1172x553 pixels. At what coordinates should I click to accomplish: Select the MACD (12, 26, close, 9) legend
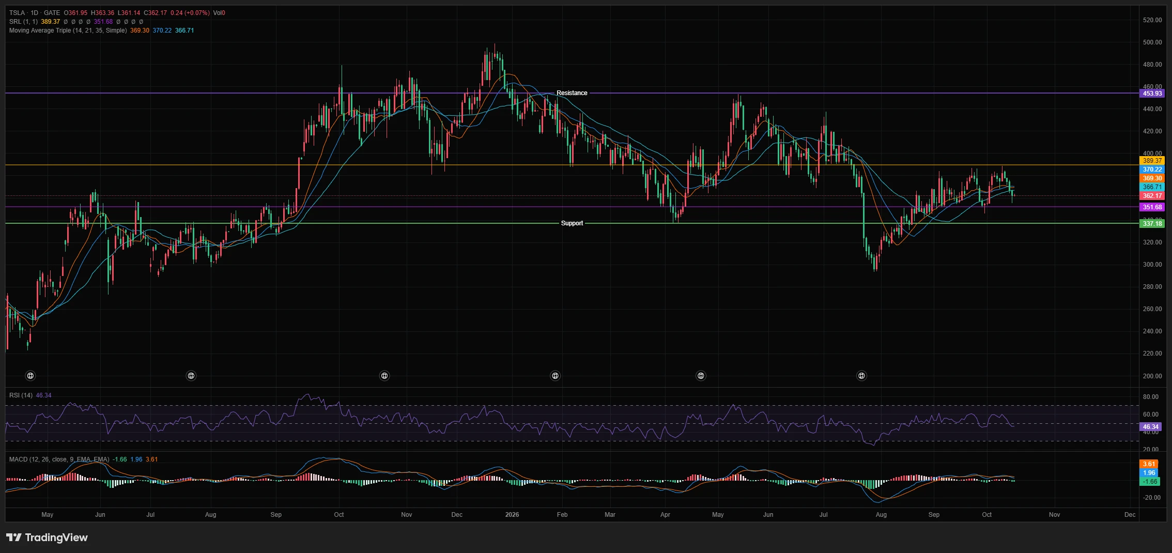[x=59, y=459]
